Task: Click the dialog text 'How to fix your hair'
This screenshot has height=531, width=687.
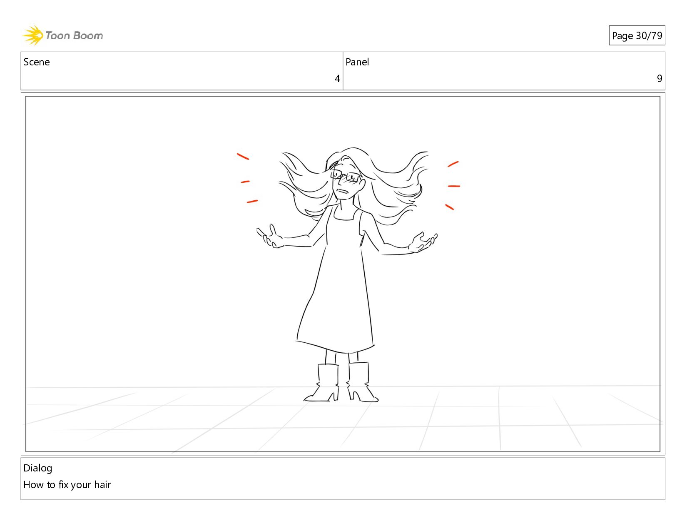Action: pos(67,485)
